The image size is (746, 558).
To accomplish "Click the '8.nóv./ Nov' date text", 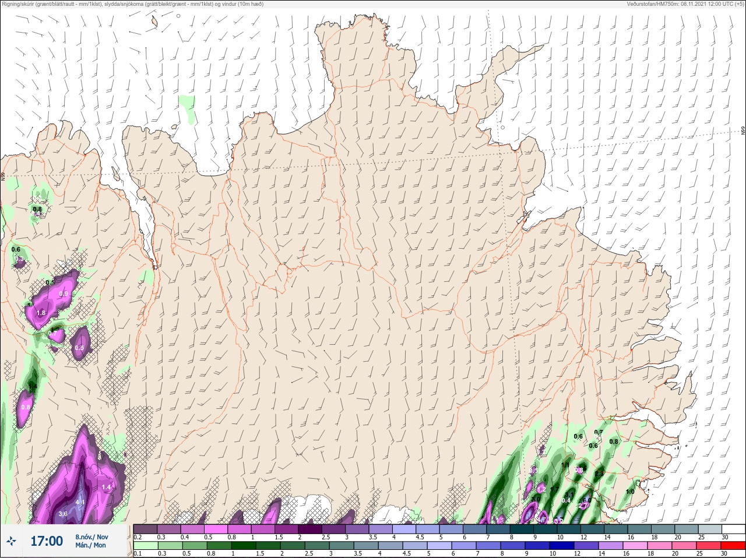I will 92,537.
